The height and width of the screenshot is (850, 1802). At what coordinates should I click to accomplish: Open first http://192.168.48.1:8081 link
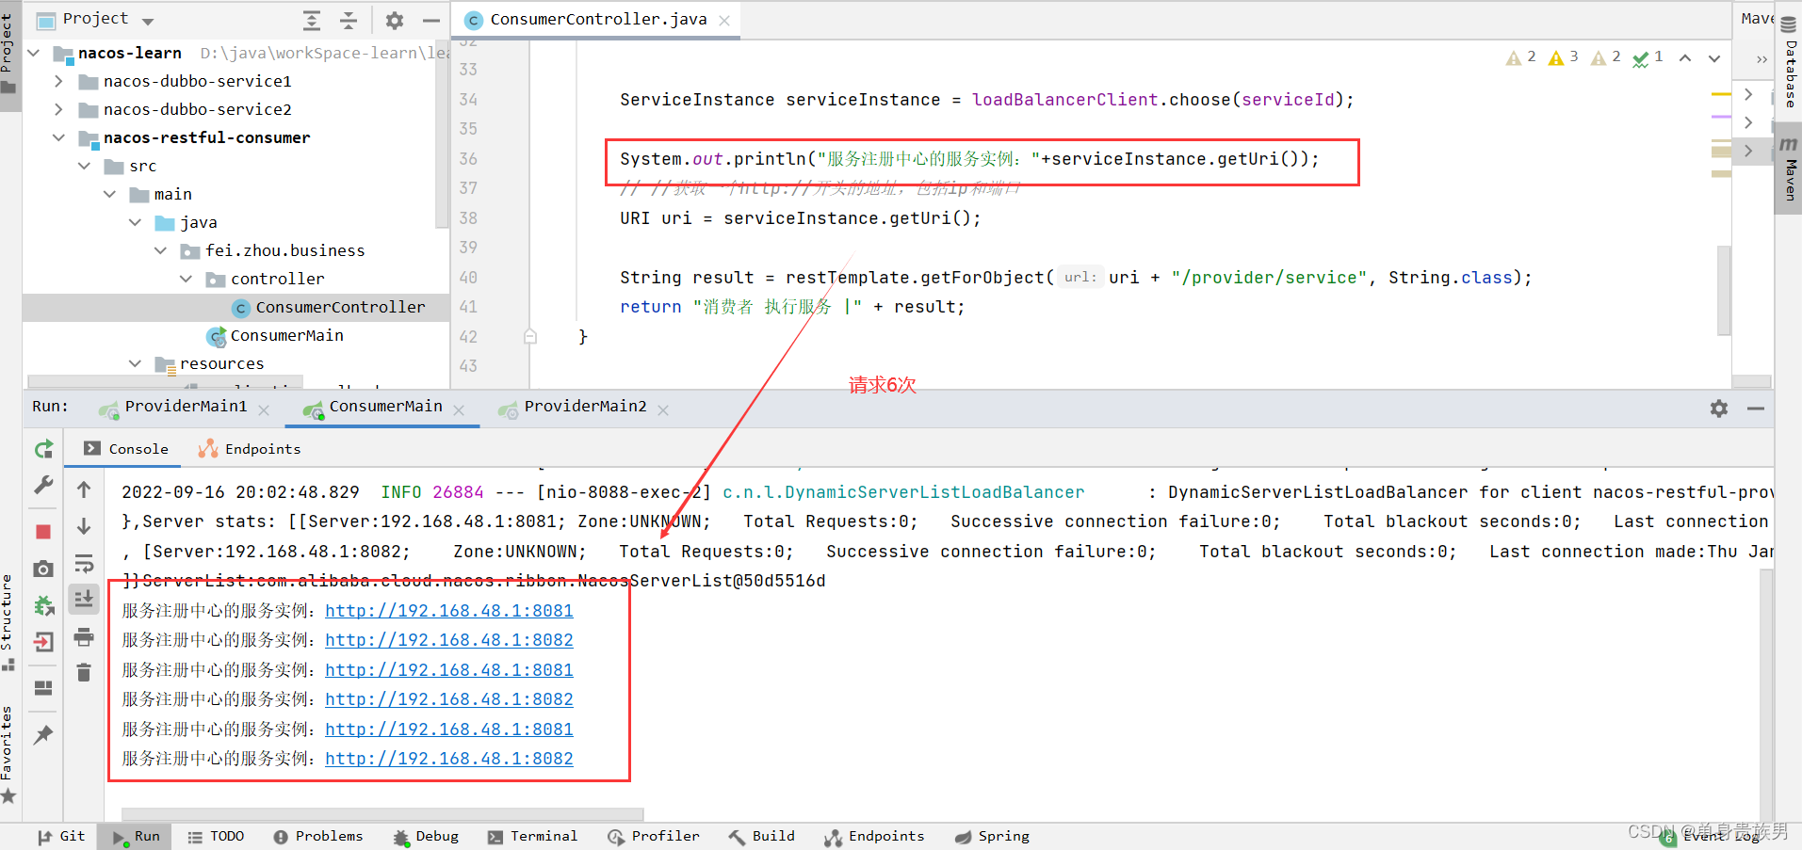[x=449, y=611]
